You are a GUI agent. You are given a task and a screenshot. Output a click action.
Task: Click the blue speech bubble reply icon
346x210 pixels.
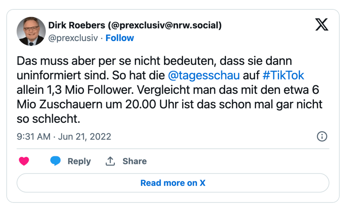pyautogui.click(x=55, y=162)
